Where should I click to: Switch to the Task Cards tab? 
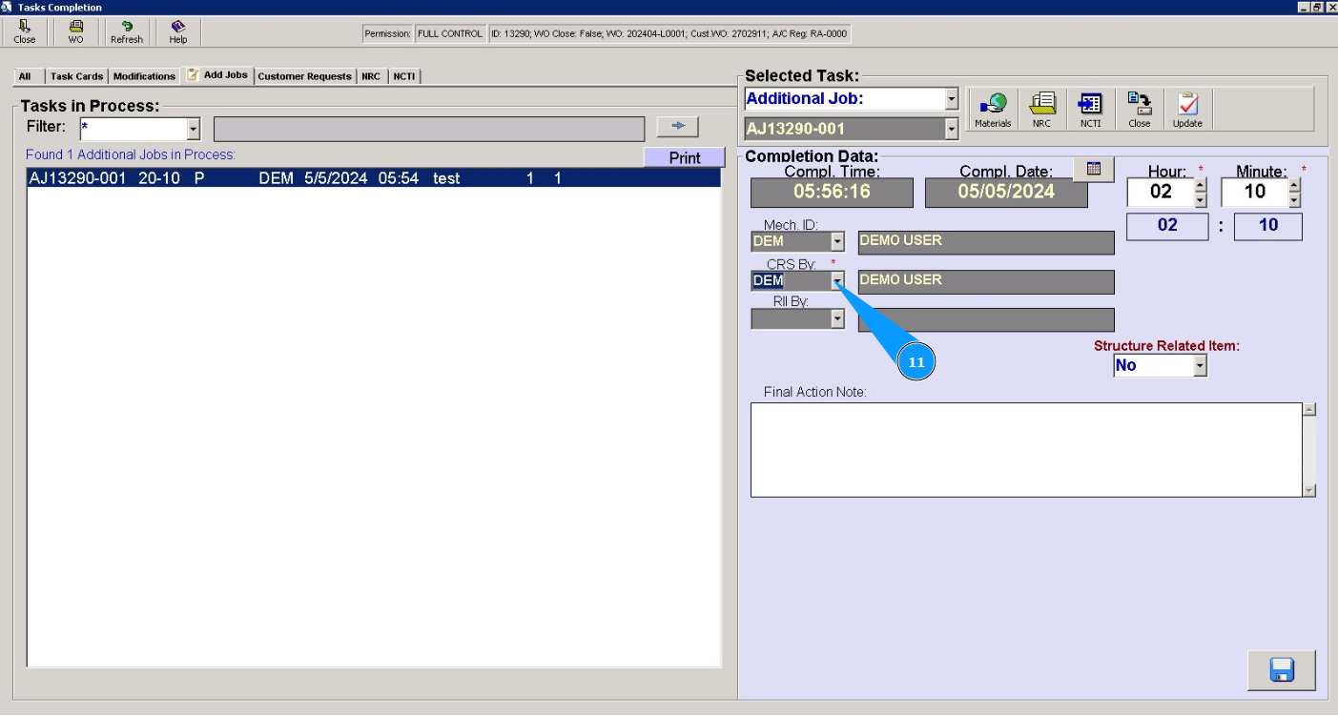76,76
